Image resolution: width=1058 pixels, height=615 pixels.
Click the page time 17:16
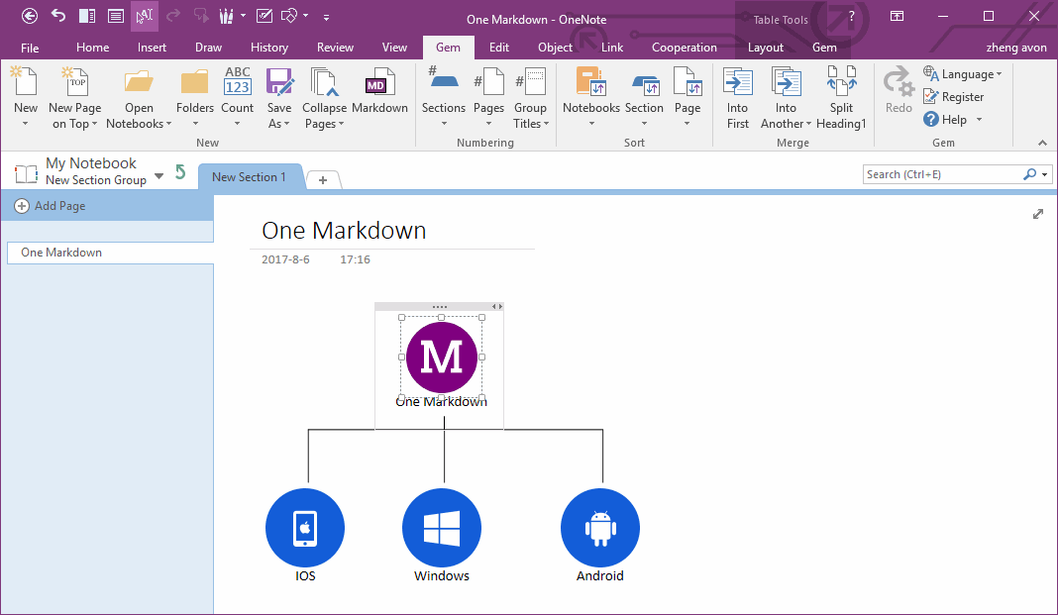(x=355, y=259)
